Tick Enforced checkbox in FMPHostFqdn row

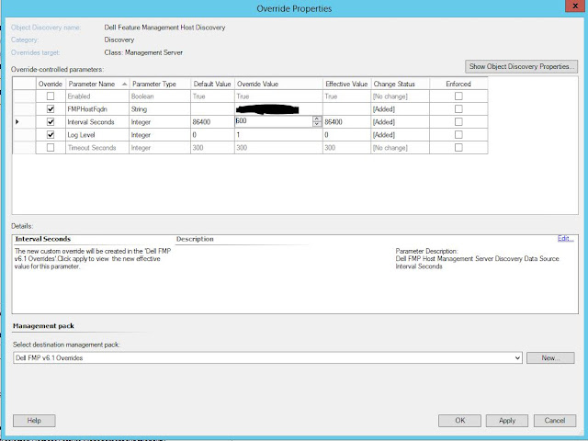tap(458, 109)
